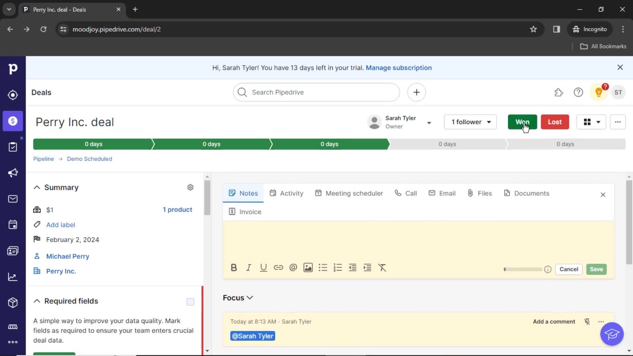The height and width of the screenshot is (356, 633).
Task: Open the browser tab search dropdown
Action: tap(9, 9)
